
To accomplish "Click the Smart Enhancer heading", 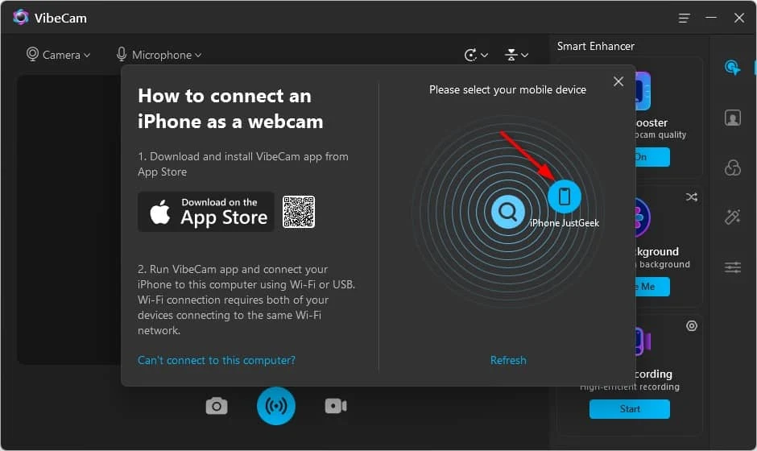I will (595, 47).
